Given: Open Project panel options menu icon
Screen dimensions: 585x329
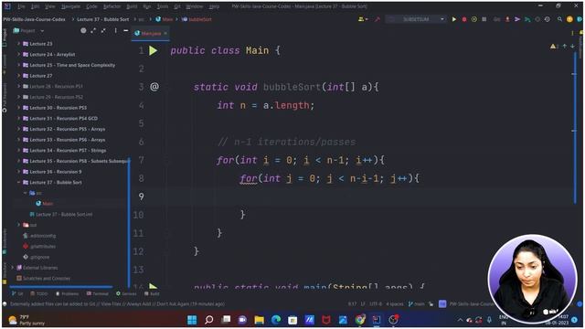Looking at the screenshot, I should (x=115, y=30).
